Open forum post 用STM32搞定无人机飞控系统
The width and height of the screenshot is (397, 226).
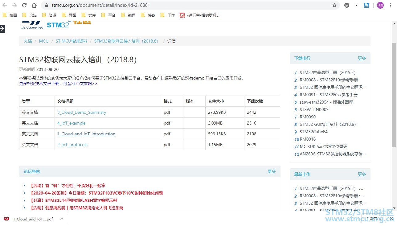click(x=76, y=208)
